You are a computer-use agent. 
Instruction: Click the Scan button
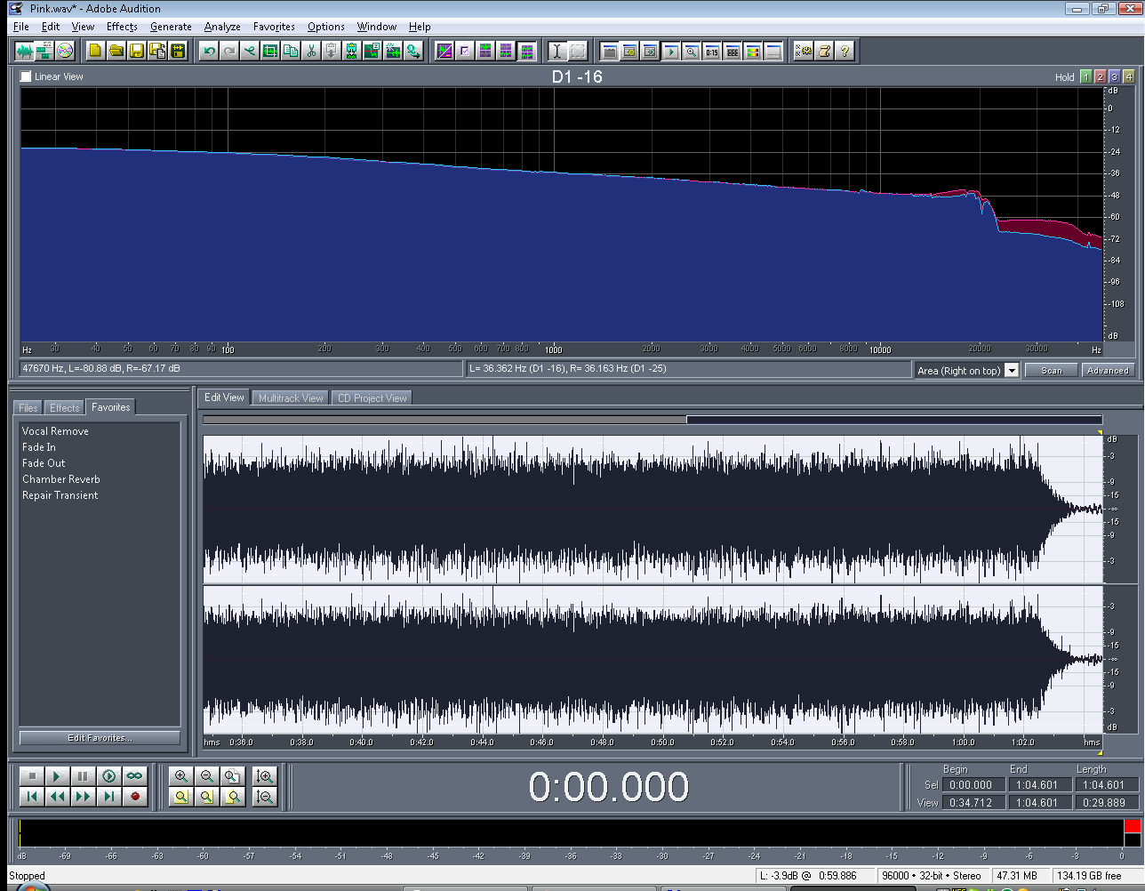pos(1051,371)
